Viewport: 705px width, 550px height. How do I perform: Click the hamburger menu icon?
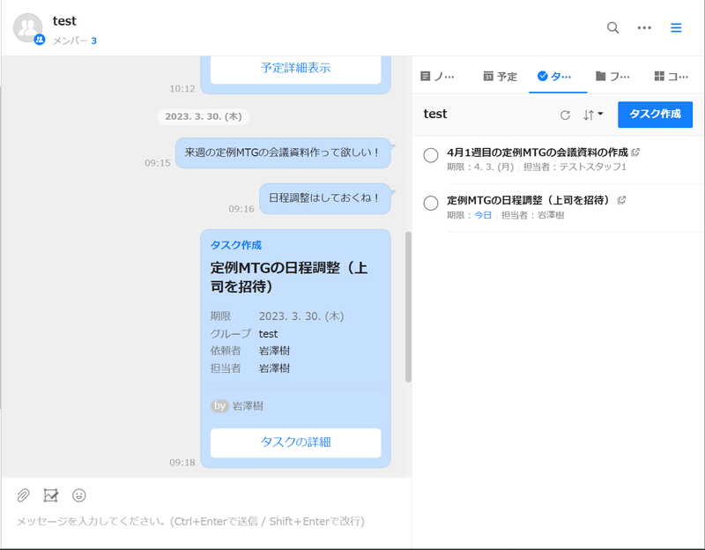[676, 27]
